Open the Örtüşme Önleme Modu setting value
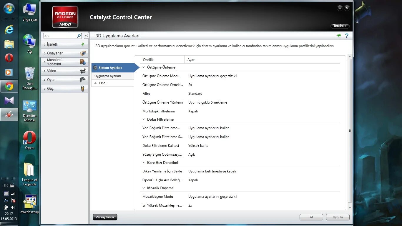Viewport: 402px width, 226px height. coord(213,76)
